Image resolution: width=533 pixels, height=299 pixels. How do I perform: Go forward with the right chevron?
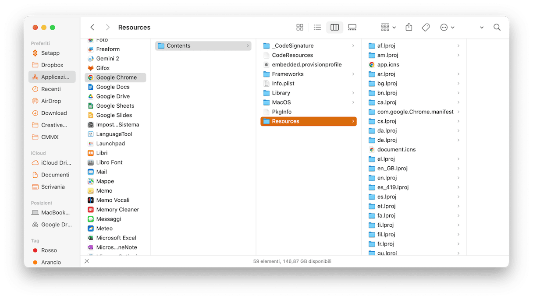click(x=108, y=27)
